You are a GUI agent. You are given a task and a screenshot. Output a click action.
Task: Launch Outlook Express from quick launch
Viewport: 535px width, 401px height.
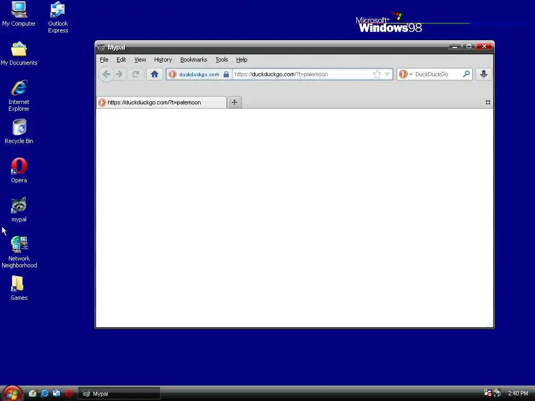click(56, 393)
